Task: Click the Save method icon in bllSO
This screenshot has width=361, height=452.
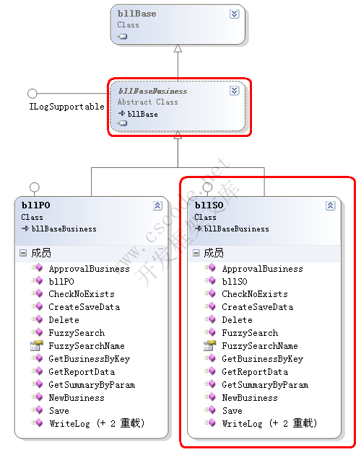Action: pos(210,410)
